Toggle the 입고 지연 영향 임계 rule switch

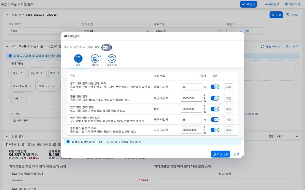215,109
